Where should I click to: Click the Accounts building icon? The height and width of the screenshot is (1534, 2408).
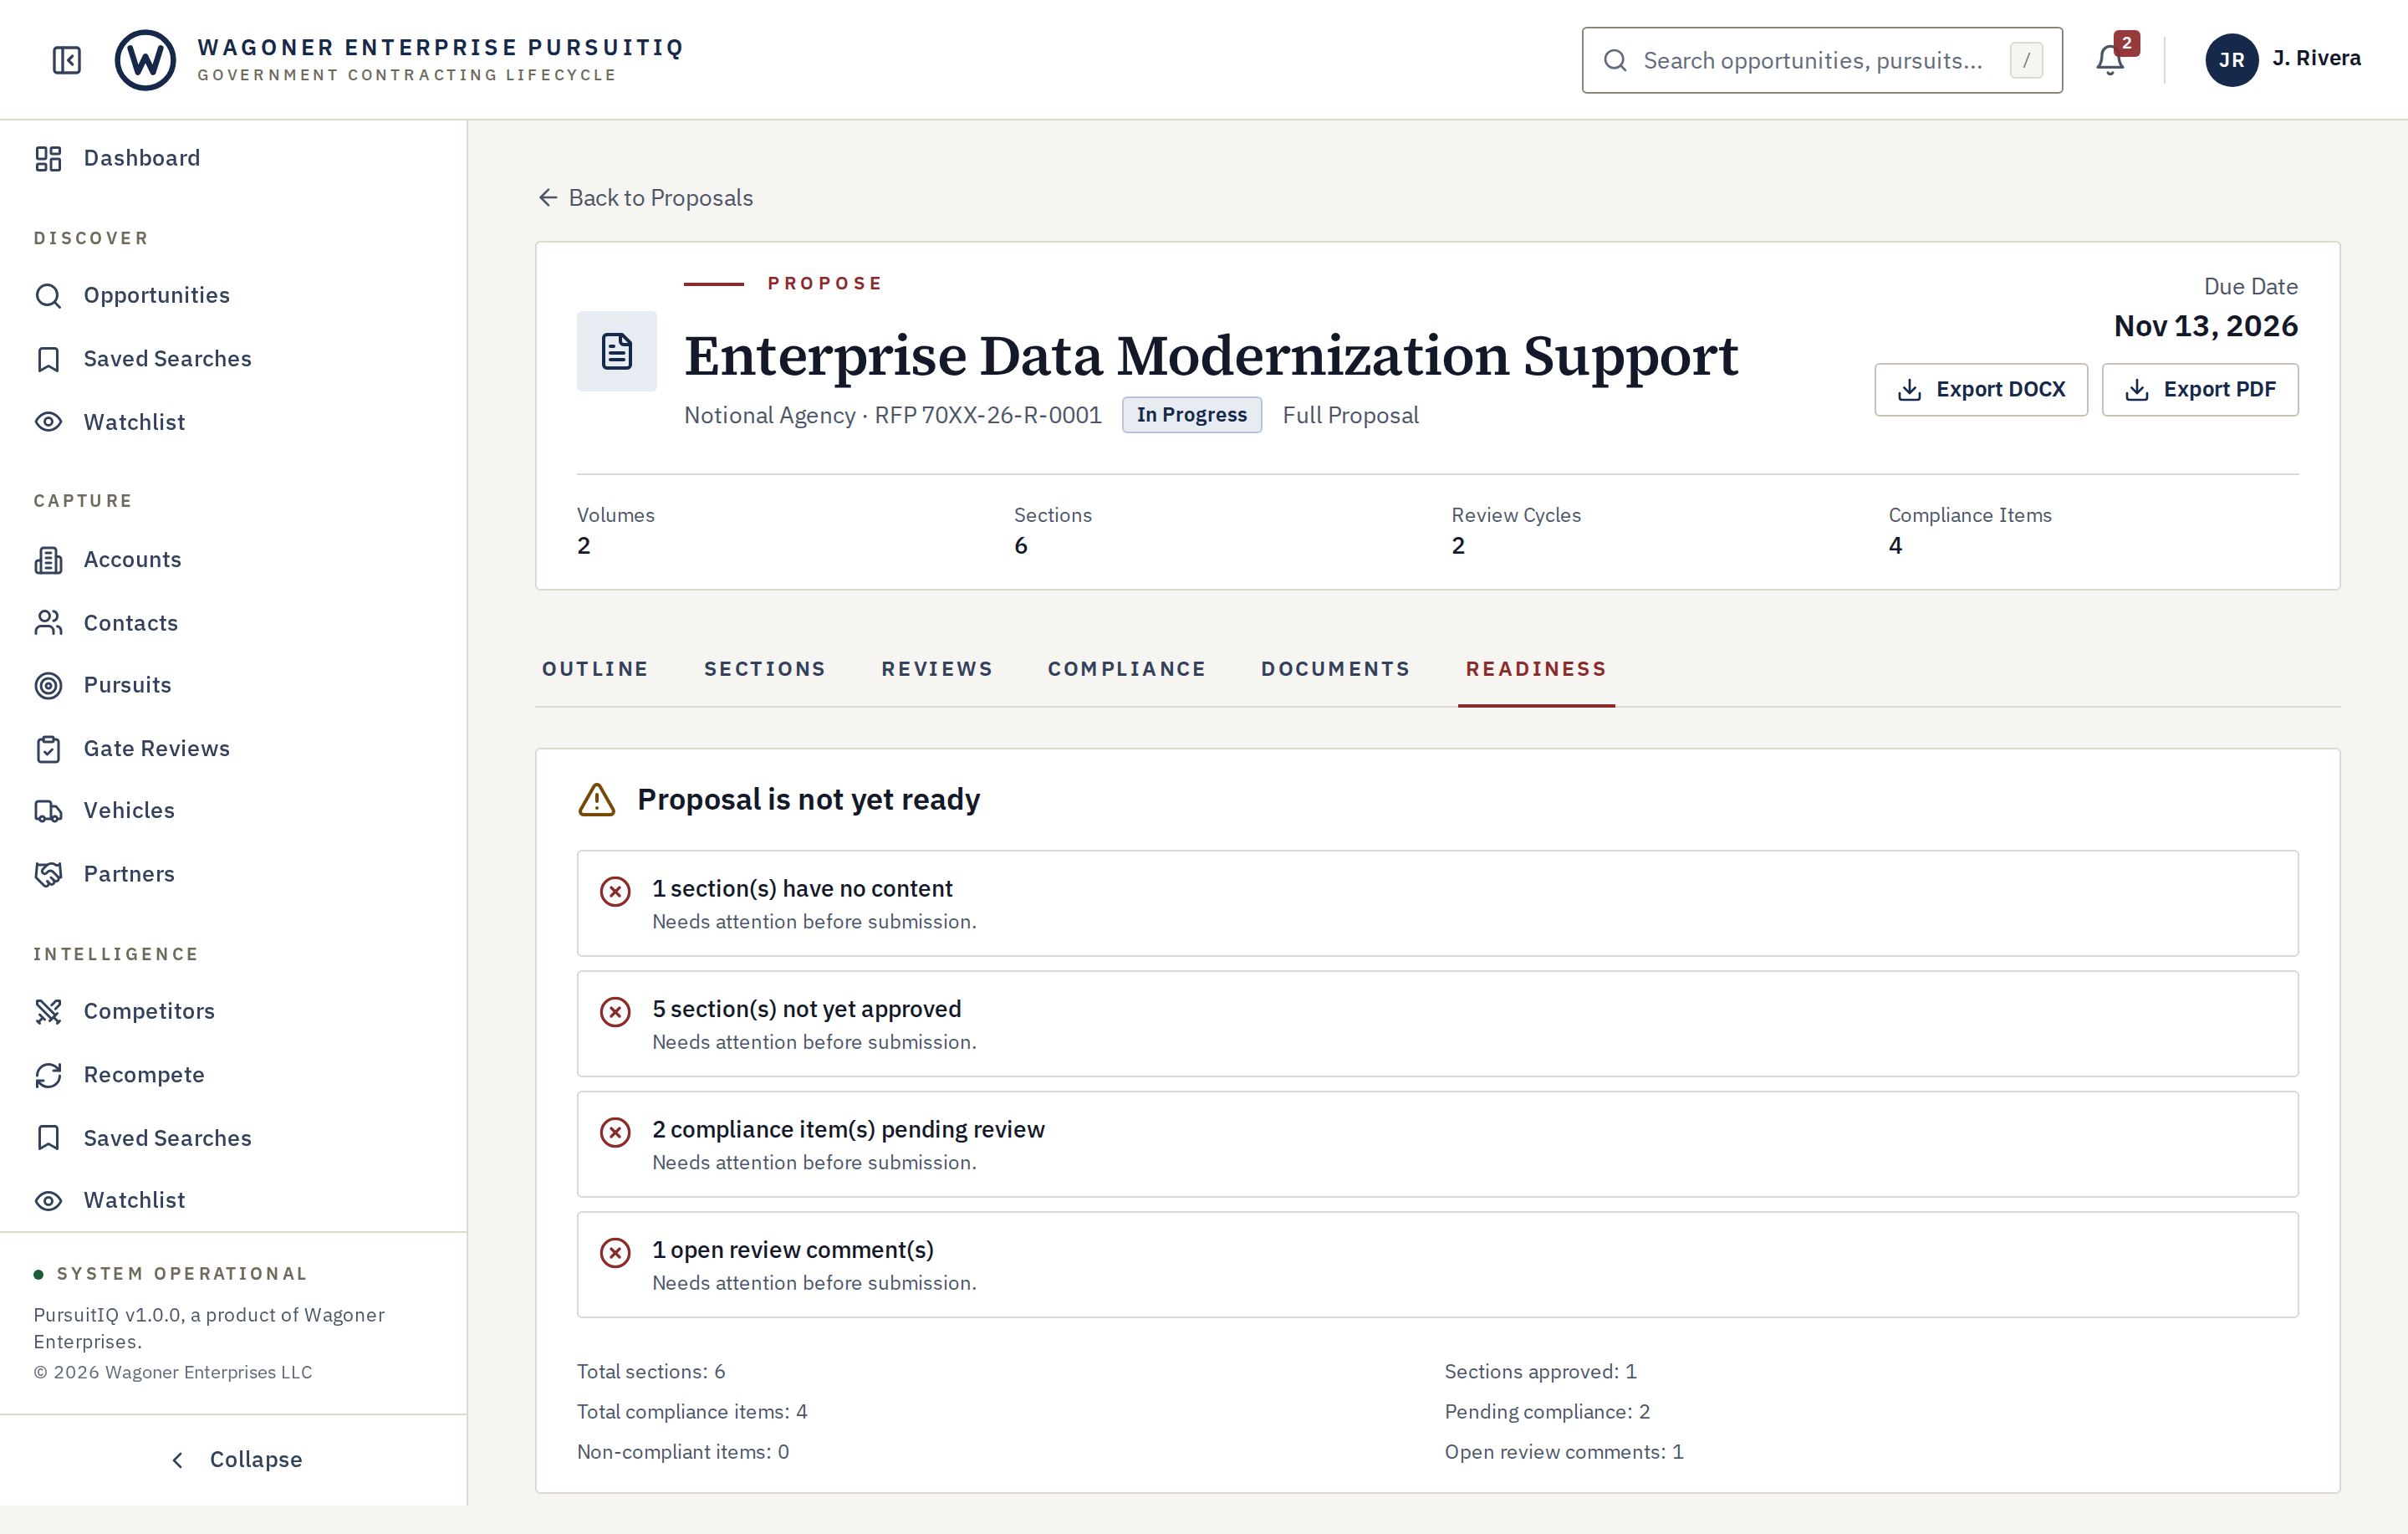point(48,560)
